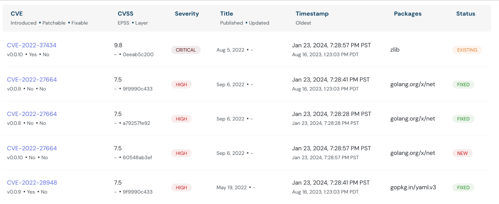This screenshot has width=499, height=204.
Task: Click the zlib package name
Action: 395,50
